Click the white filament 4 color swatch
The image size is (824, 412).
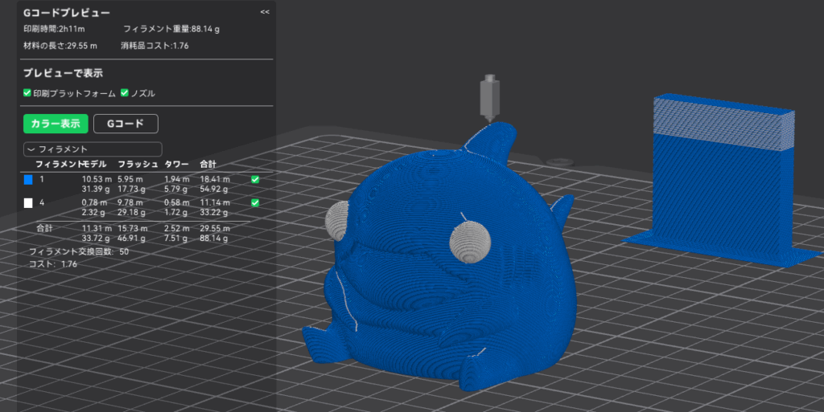point(28,203)
